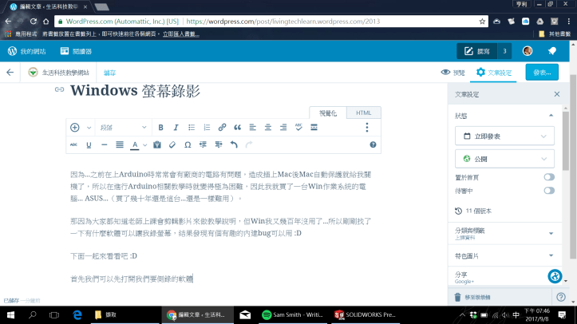Toggle bold formatting in the editor toolbar

pos(160,128)
